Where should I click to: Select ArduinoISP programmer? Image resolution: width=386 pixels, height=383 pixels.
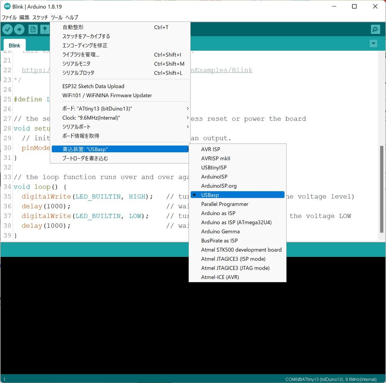tap(238, 177)
